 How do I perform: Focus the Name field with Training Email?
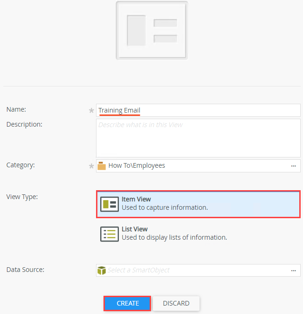click(198, 110)
